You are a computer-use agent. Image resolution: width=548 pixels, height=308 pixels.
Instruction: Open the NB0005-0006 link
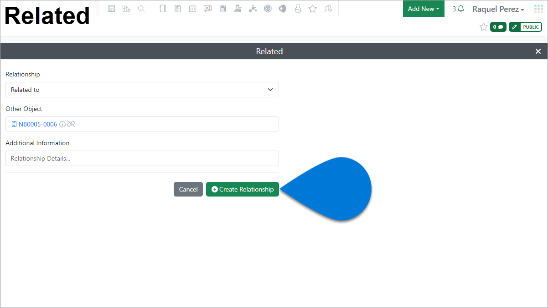(x=38, y=124)
